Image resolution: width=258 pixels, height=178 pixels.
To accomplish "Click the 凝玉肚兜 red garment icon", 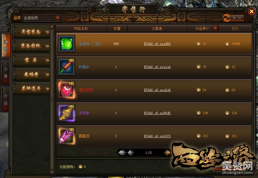I will click(66, 90).
